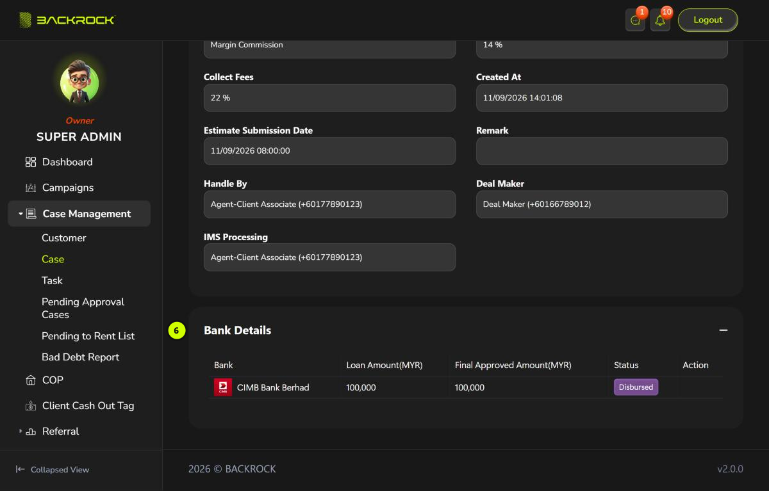Click the Dashboard grid icon
Viewport: 769px width, 491px height.
(x=31, y=162)
